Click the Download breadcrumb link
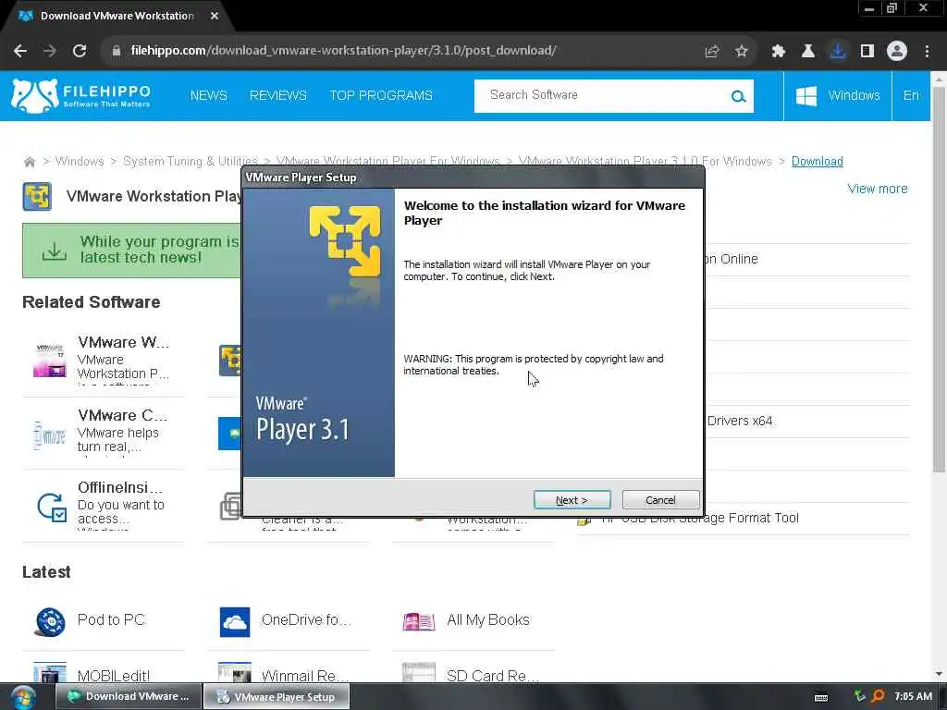 pyautogui.click(x=818, y=161)
